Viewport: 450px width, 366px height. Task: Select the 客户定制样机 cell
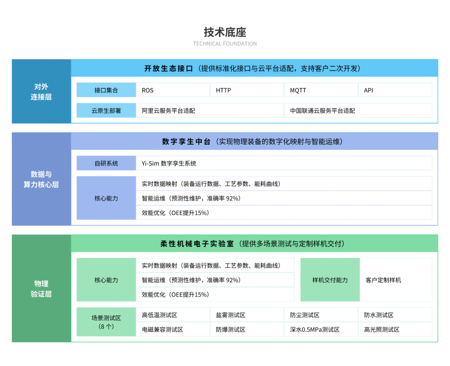click(396, 280)
